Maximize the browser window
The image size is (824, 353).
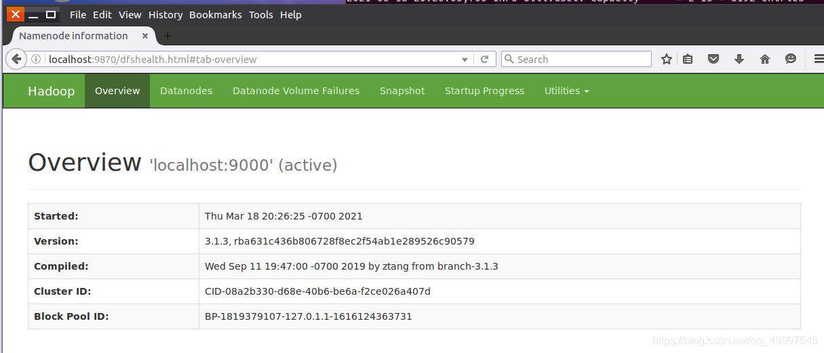point(51,14)
